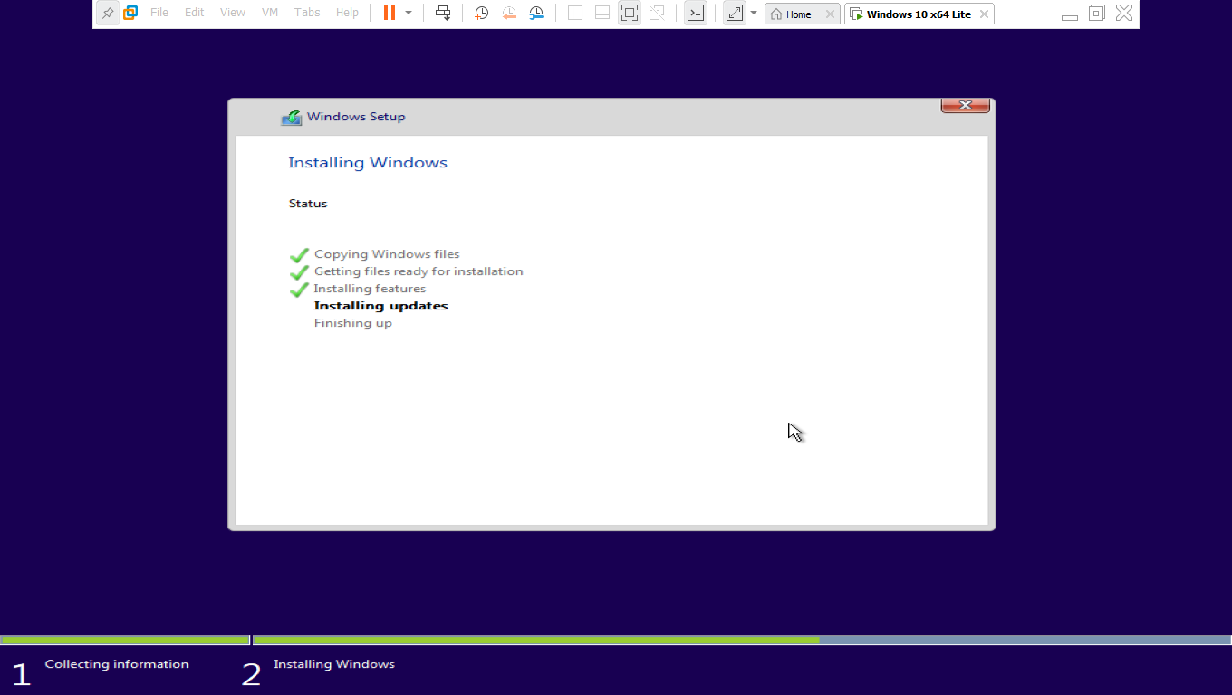Open the Edit menu
Image resolution: width=1232 pixels, height=695 pixels.
tap(194, 13)
